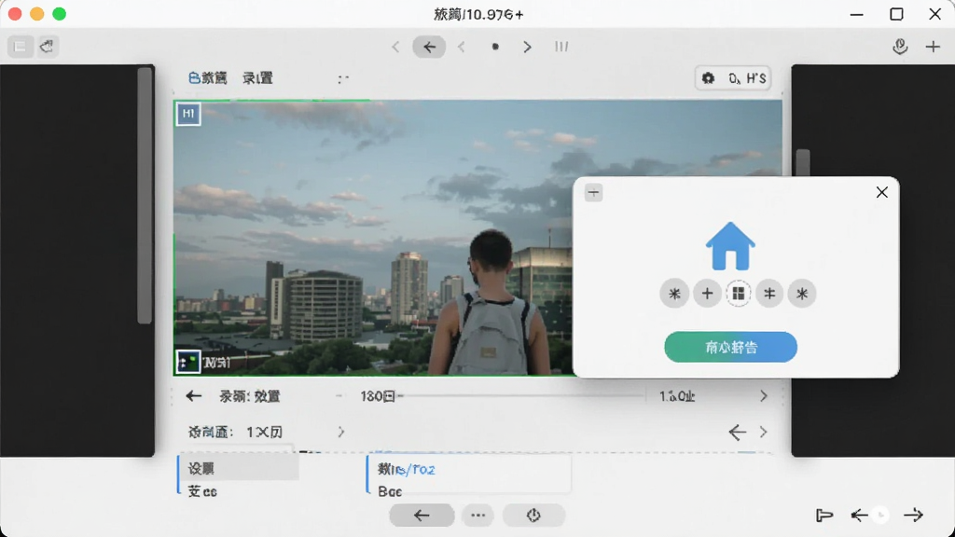Click the plus icon beside the microphone

tap(933, 47)
